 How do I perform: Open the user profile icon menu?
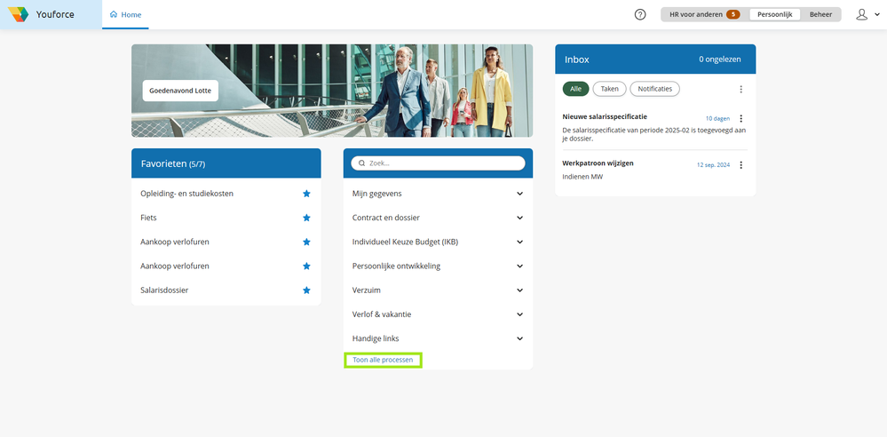[867, 15]
